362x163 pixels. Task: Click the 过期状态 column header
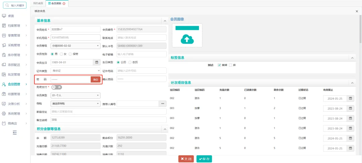tap(303, 90)
